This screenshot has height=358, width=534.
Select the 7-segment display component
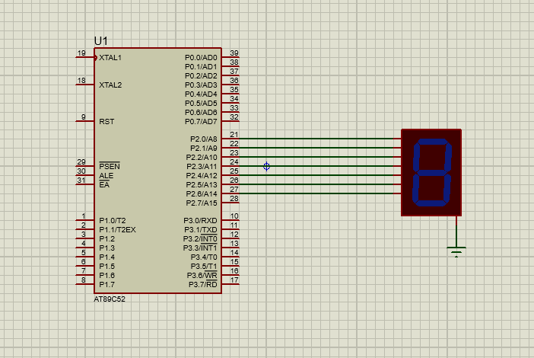[431, 172]
